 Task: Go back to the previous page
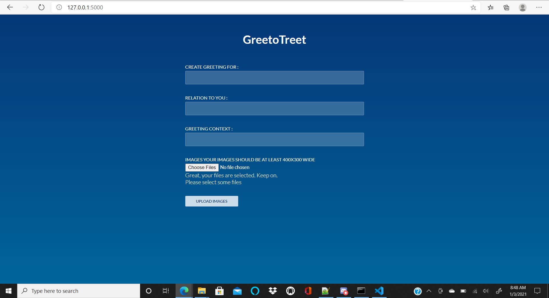point(10,7)
